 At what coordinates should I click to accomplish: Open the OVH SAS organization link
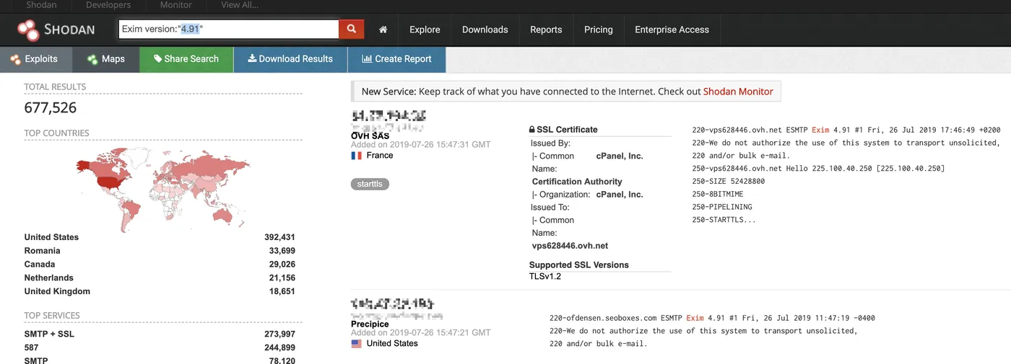point(370,136)
